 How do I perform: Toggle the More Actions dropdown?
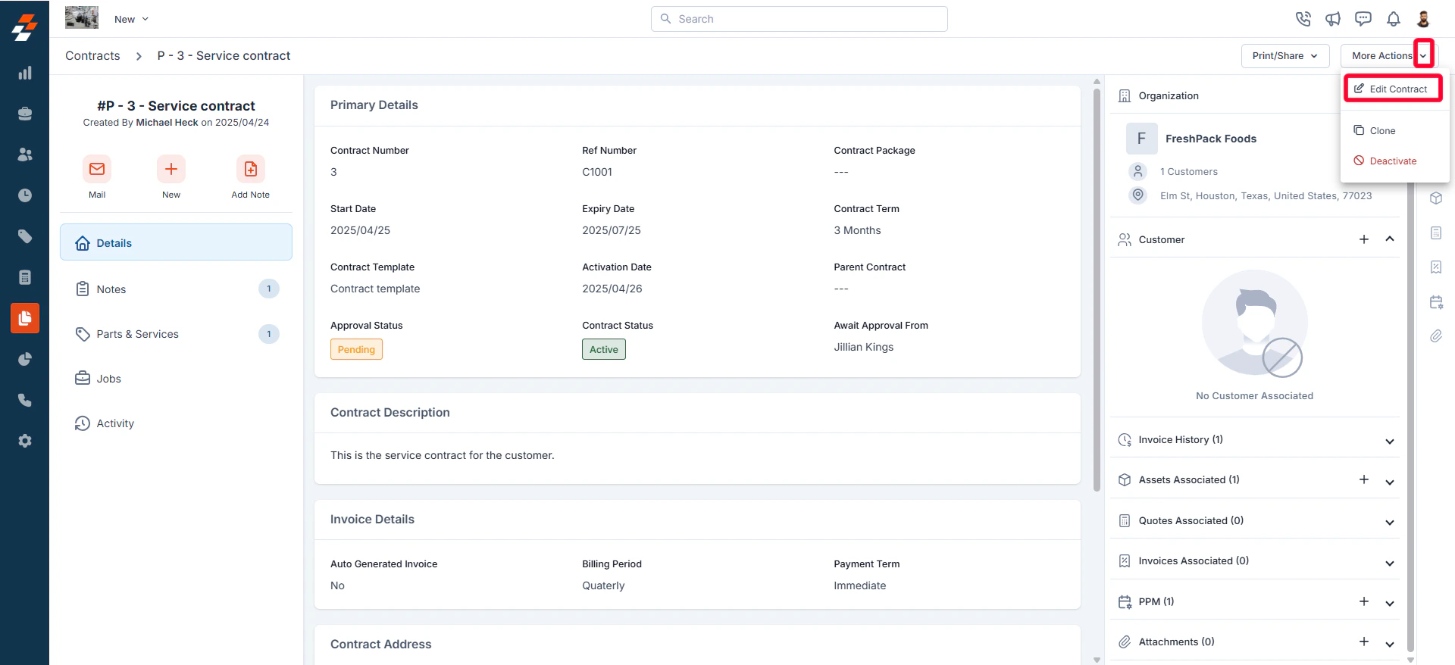click(x=1389, y=56)
